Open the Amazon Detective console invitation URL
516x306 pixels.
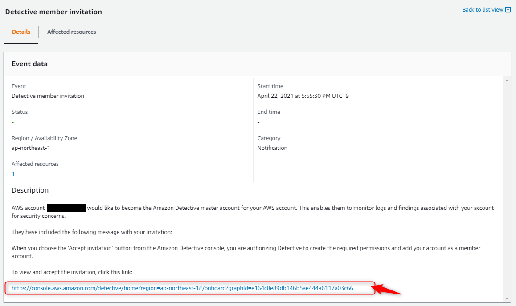pos(182,288)
